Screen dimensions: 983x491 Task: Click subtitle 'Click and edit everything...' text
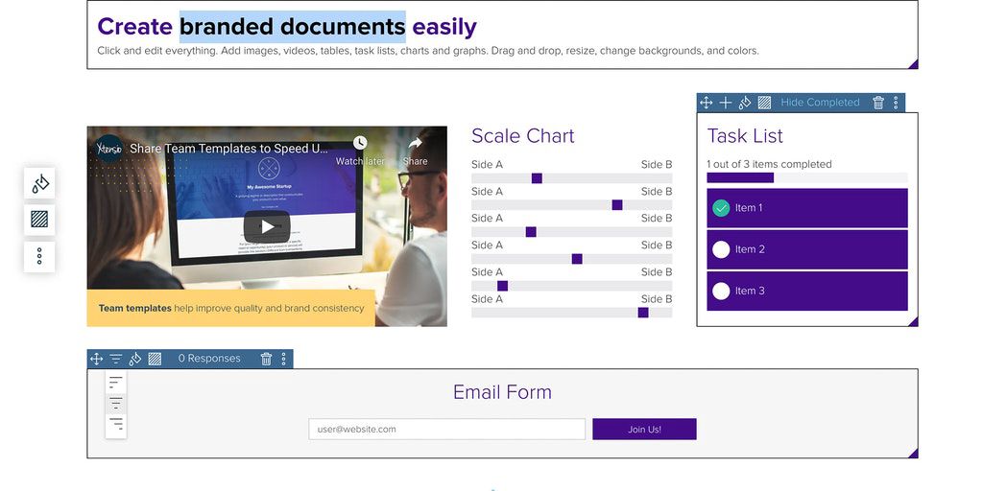coord(428,51)
